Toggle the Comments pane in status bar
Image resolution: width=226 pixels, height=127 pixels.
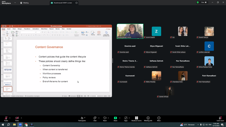coord(72,96)
